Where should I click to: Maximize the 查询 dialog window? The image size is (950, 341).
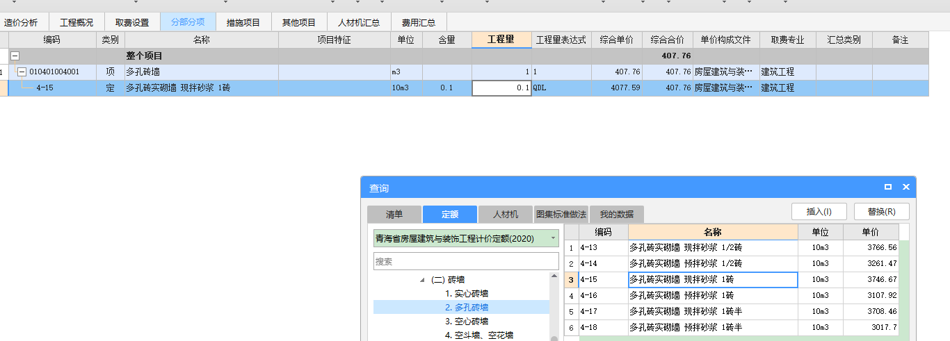click(x=888, y=188)
